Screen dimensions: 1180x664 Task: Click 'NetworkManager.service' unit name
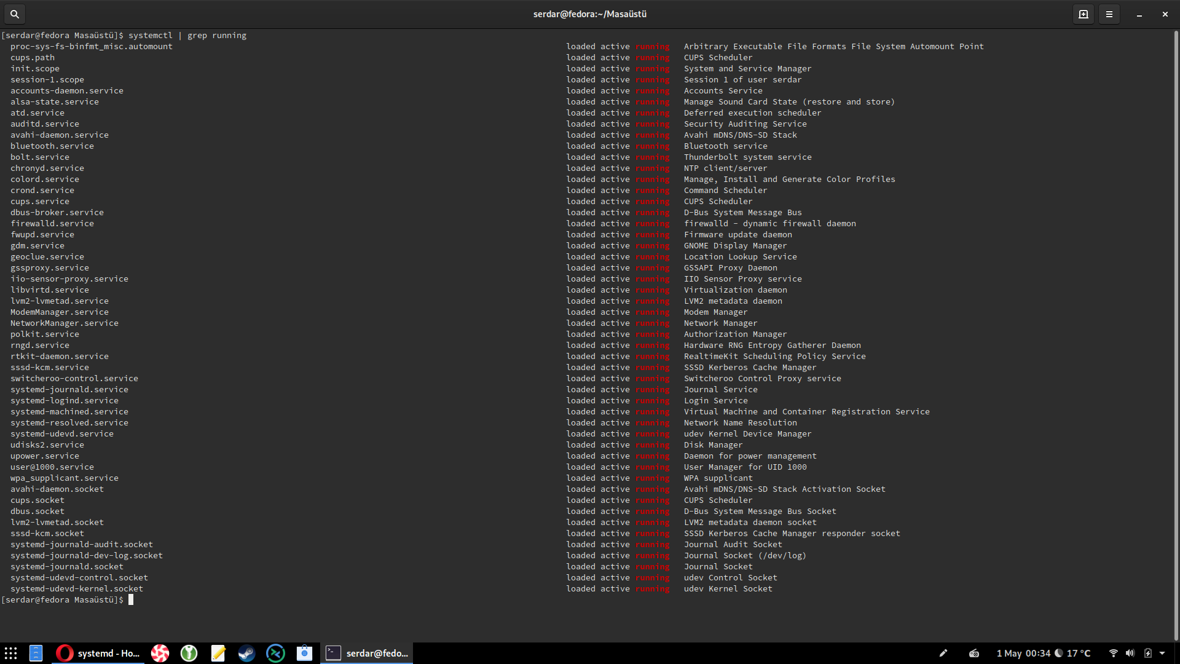click(x=65, y=323)
